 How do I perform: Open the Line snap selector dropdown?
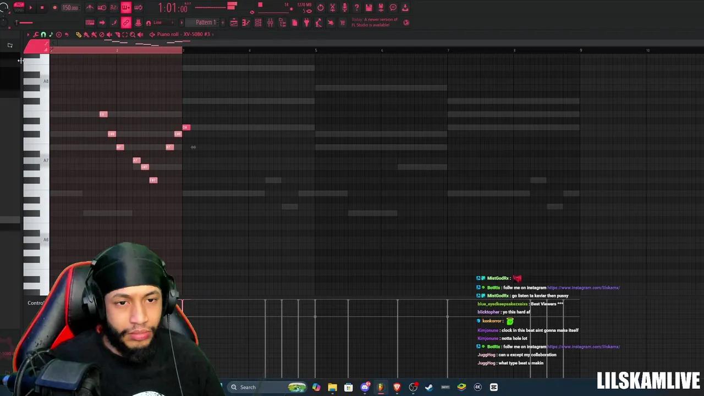click(x=164, y=23)
